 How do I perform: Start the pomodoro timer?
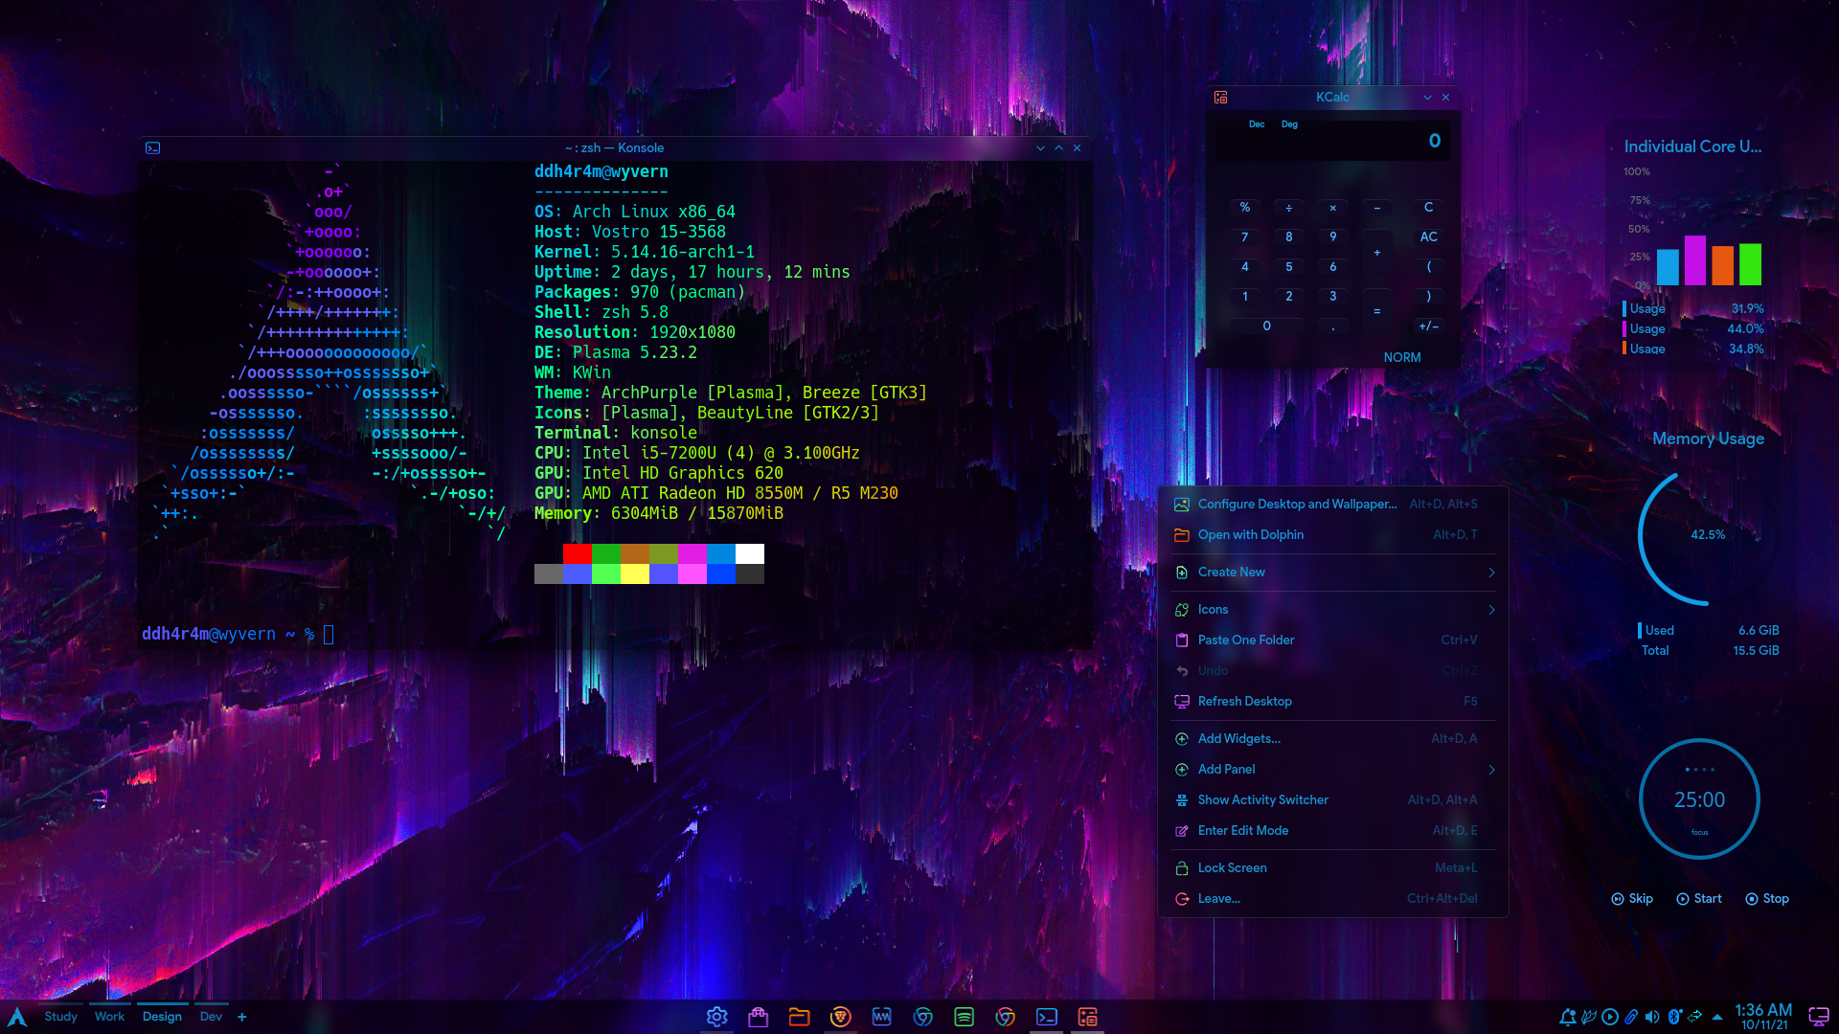tap(1699, 898)
